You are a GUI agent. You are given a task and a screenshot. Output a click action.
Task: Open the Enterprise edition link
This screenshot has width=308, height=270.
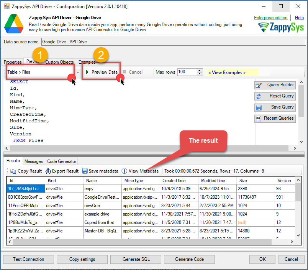pyautogui.click(x=271, y=18)
